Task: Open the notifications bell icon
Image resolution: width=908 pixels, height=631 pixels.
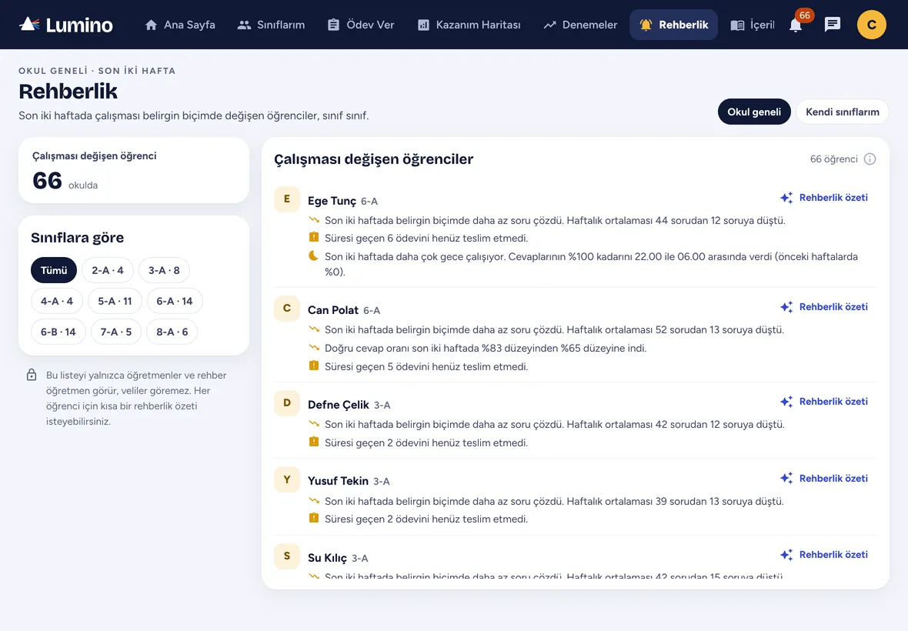Action: pyautogui.click(x=796, y=25)
